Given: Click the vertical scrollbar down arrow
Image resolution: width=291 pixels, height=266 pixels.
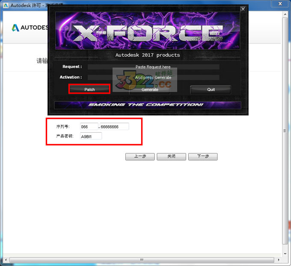Looking at the screenshot, I should click(285, 254).
